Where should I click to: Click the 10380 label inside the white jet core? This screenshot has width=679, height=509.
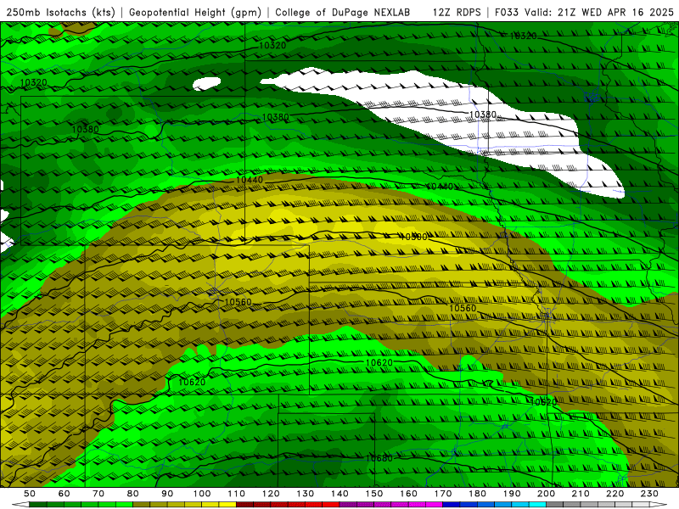click(x=482, y=115)
